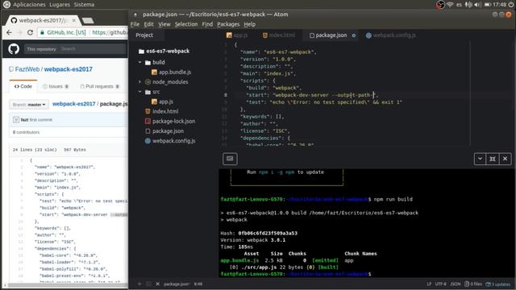The height and width of the screenshot is (290, 516).
Task: Open app.js under the src folder
Action: tap(163, 101)
